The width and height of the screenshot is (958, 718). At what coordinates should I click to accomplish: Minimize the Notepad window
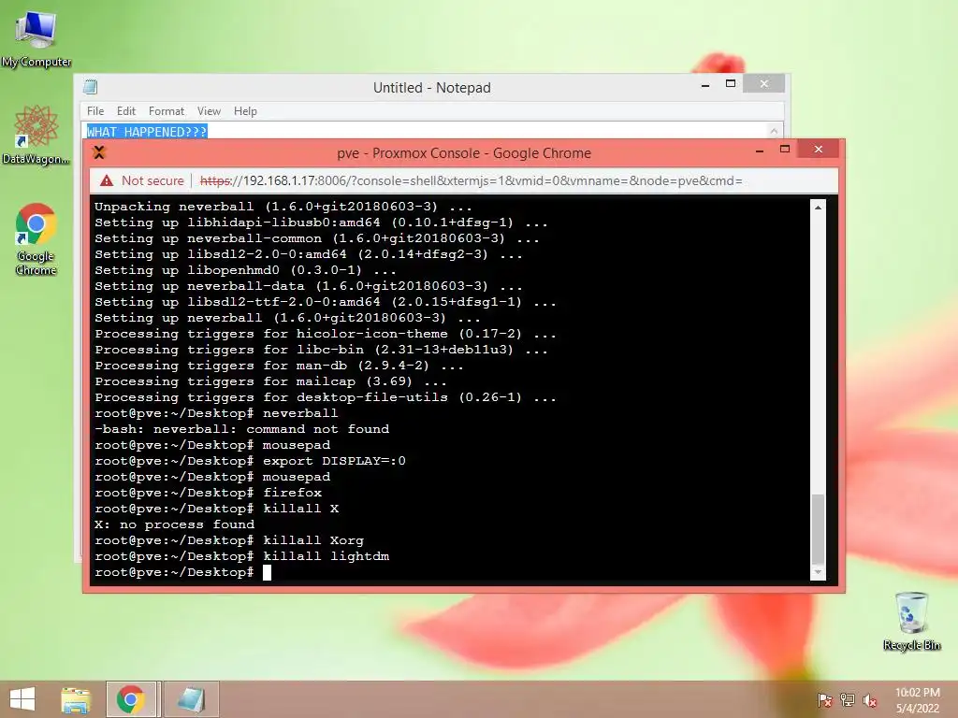705,85
